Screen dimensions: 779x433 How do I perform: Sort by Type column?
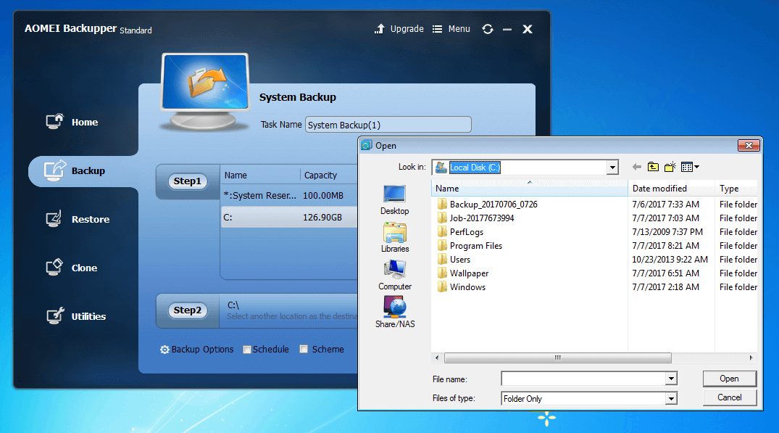coord(736,189)
